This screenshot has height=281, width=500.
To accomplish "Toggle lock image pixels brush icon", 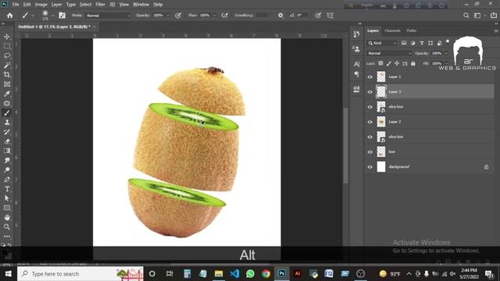I will coord(389,63).
